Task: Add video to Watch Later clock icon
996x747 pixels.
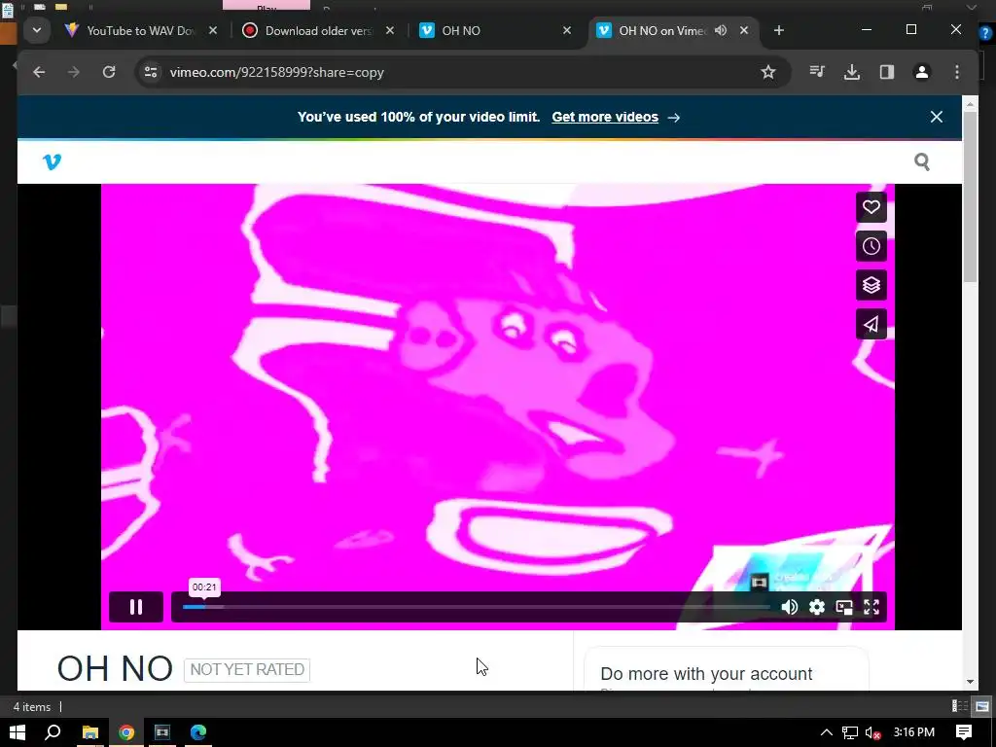Action: 871,246
